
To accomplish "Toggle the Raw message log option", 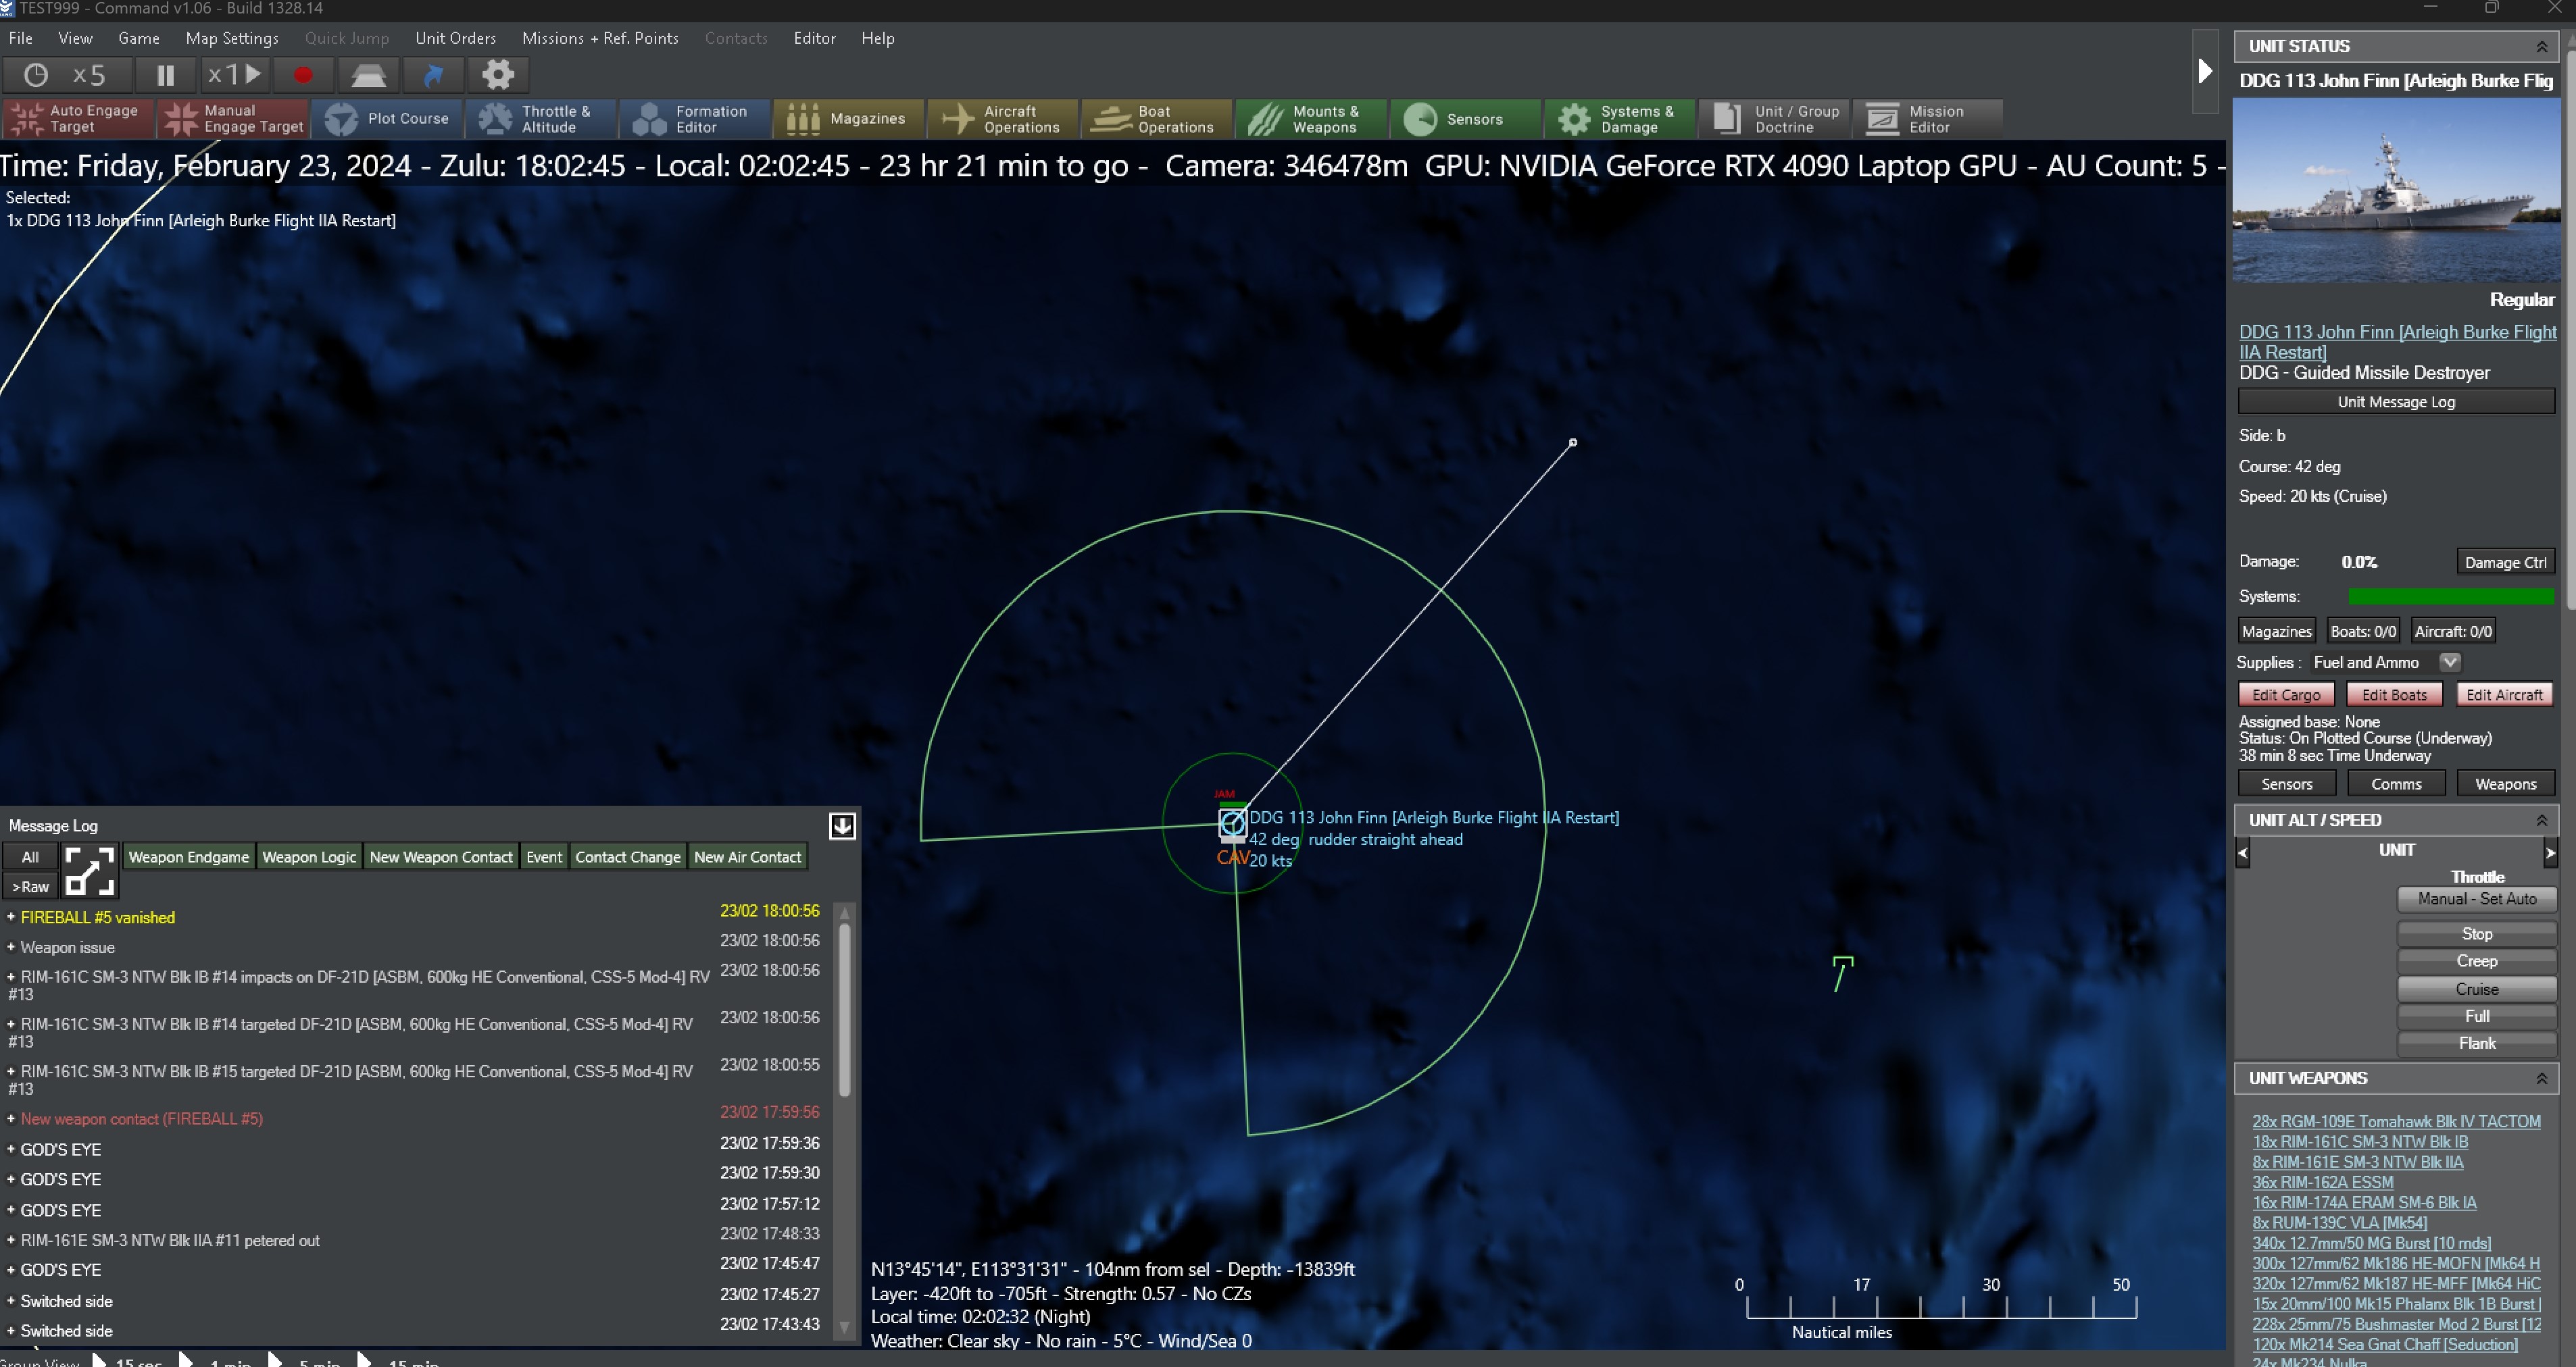I will [31, 887].
